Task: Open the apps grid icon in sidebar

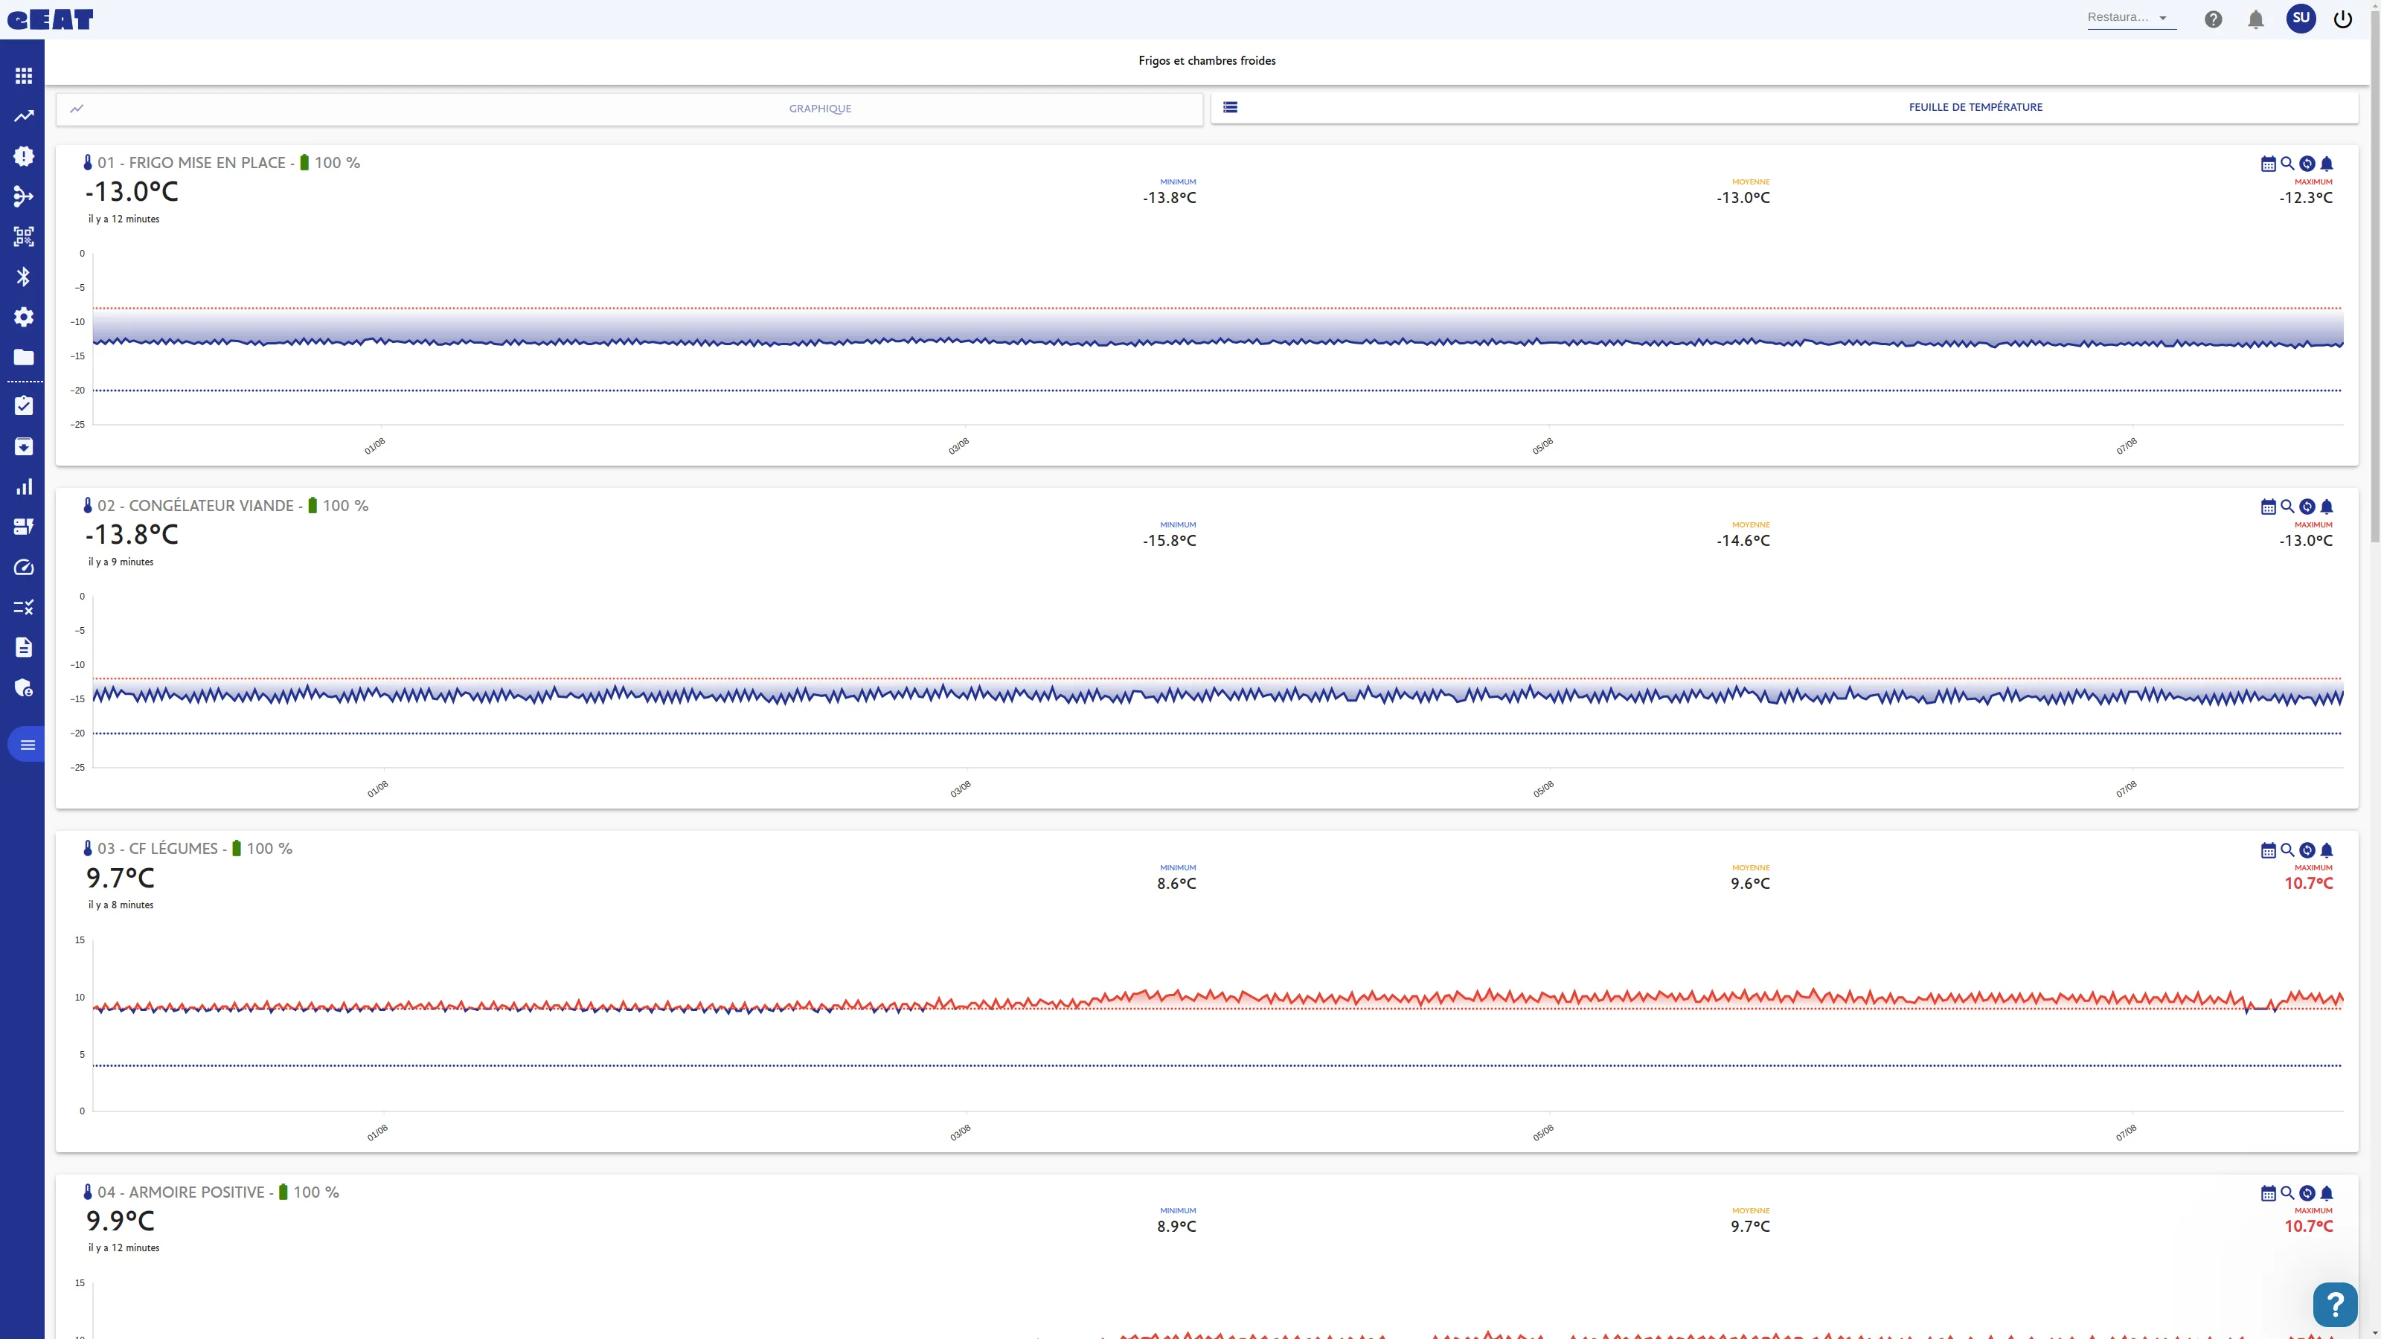Action: tap(24, 76)
